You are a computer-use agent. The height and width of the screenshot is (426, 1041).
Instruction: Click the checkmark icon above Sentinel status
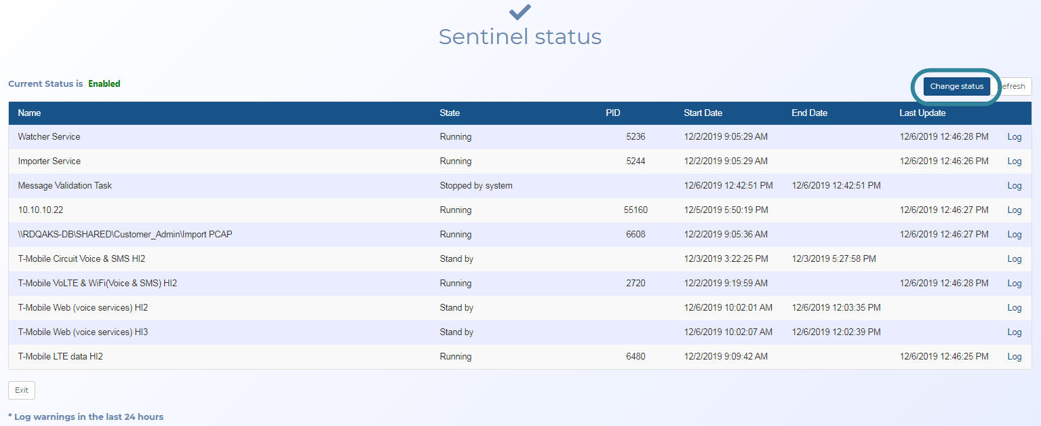(520, 12)
